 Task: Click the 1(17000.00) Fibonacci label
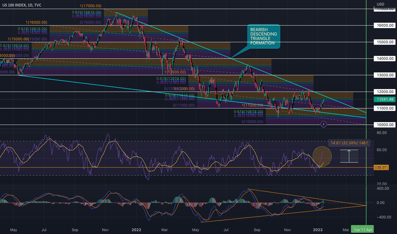[90, 6]
